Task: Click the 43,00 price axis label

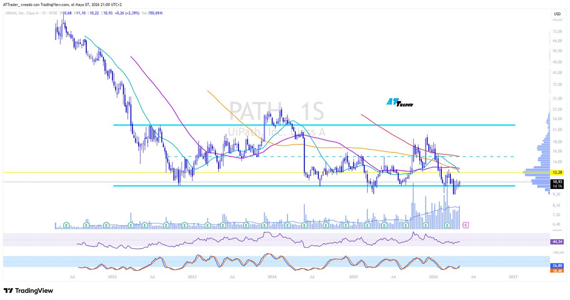Action: [557, 72]
